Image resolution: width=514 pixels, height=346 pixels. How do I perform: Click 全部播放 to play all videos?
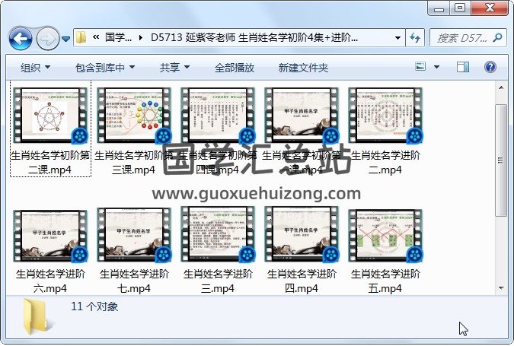(x=235, y=68)
